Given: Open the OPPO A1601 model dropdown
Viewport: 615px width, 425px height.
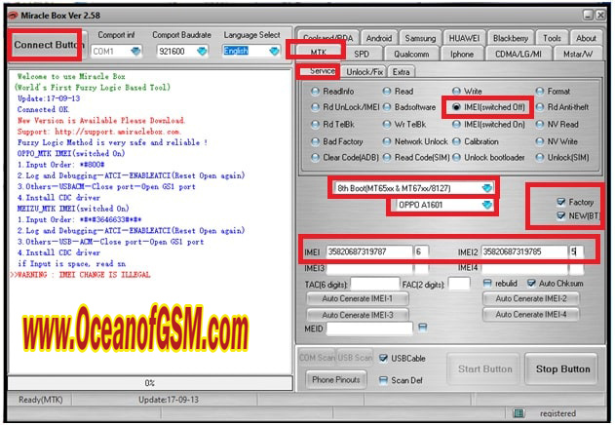Looking at the screenshot, I should point(442,205).
